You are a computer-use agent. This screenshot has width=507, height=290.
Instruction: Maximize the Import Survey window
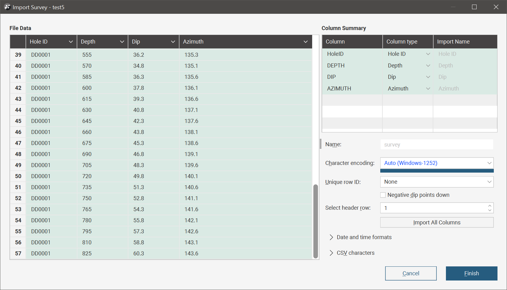coord(474,7)
